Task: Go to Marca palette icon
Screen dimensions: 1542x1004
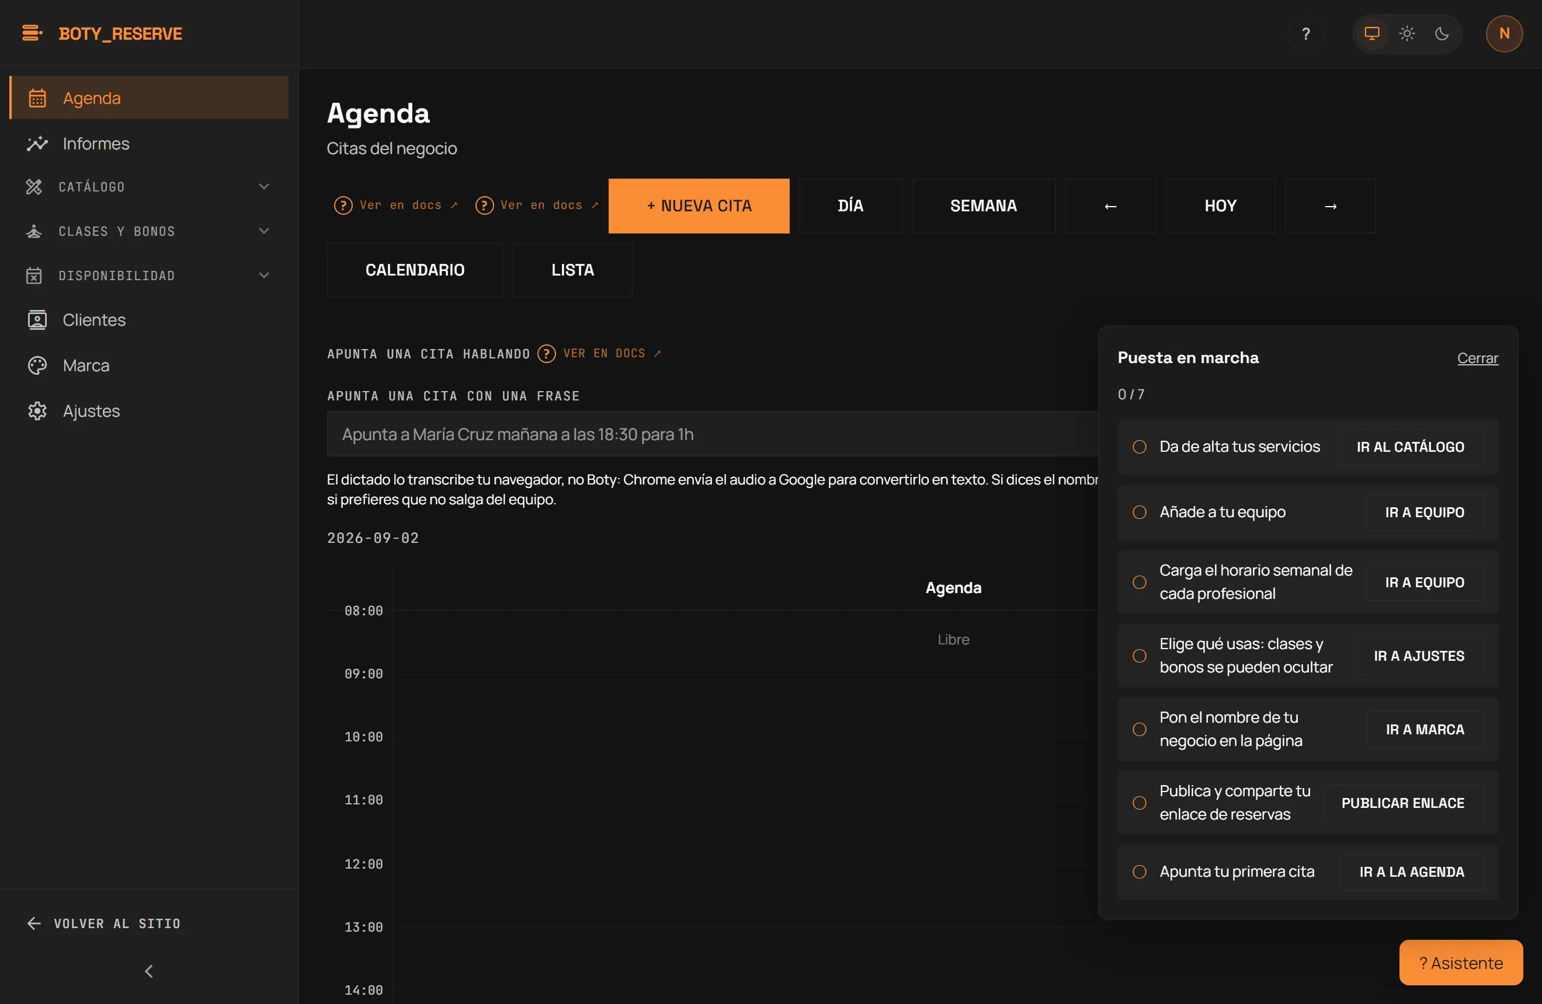Action: 37,366
